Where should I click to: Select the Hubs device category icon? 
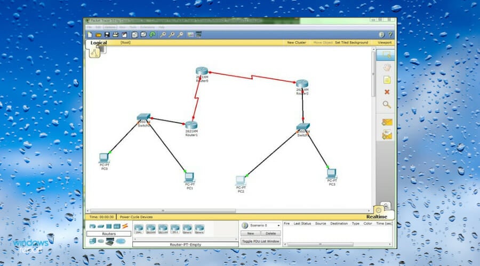[109, 226]
